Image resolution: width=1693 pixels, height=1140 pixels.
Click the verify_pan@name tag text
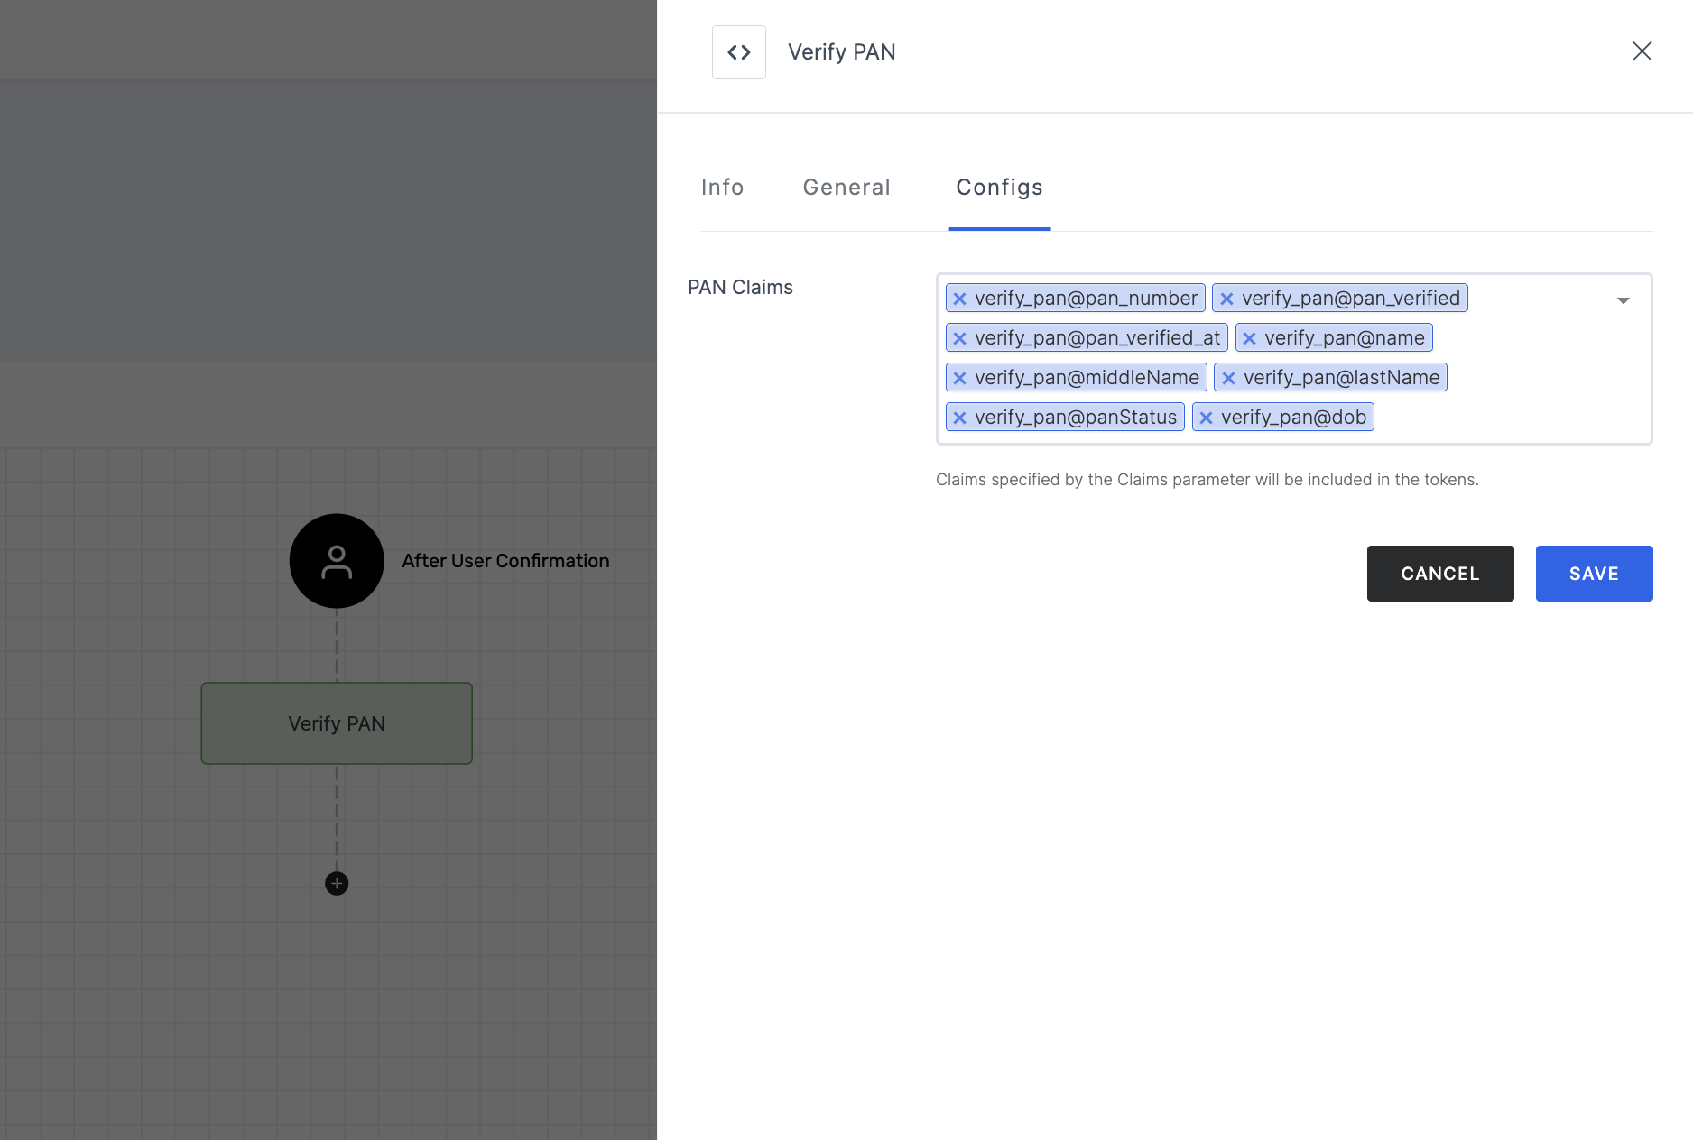point(1344,338)
